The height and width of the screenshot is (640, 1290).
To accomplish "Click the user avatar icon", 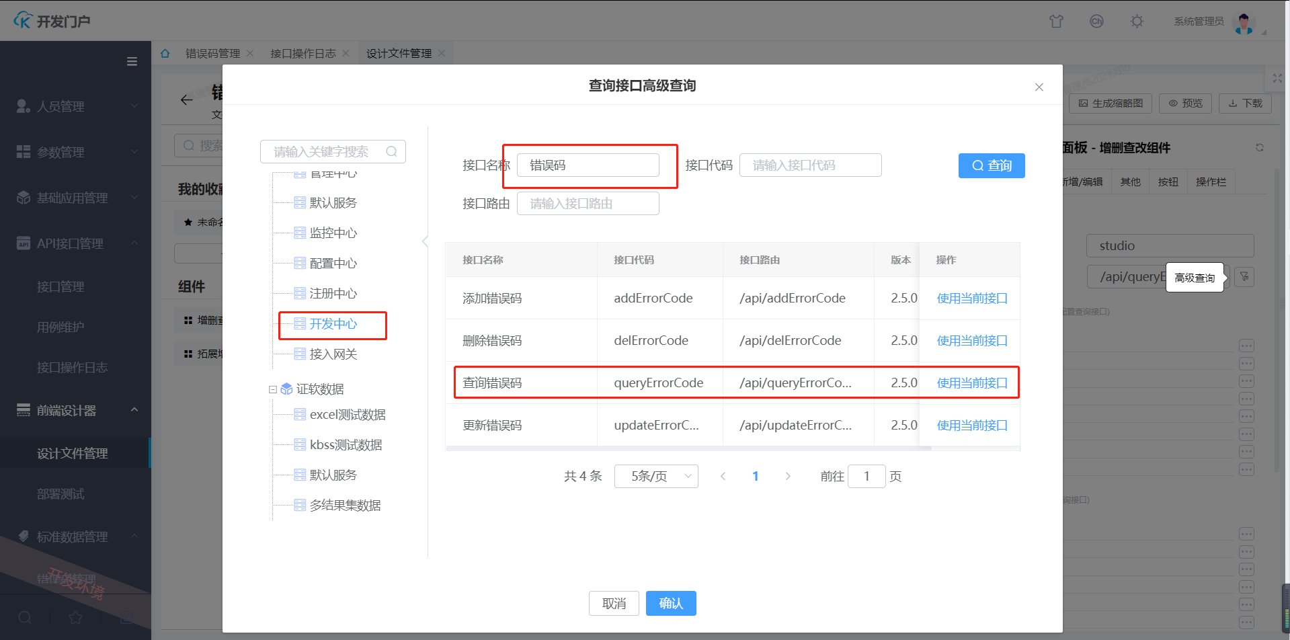I will pyautogui.click(x=1244, y=22).
